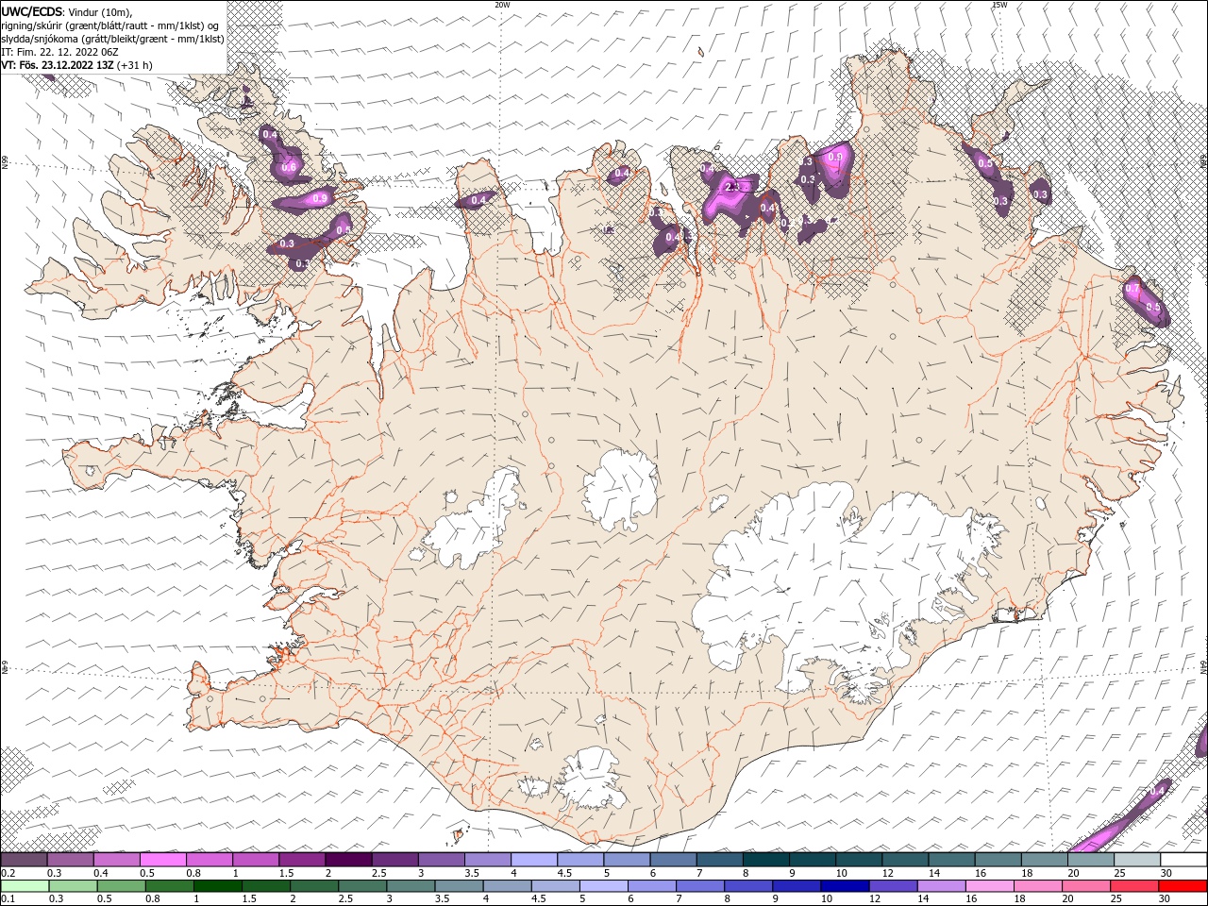Click the 0.6 snowfall value in the Westfjords
1208x906 pixels.
point(289,167)
